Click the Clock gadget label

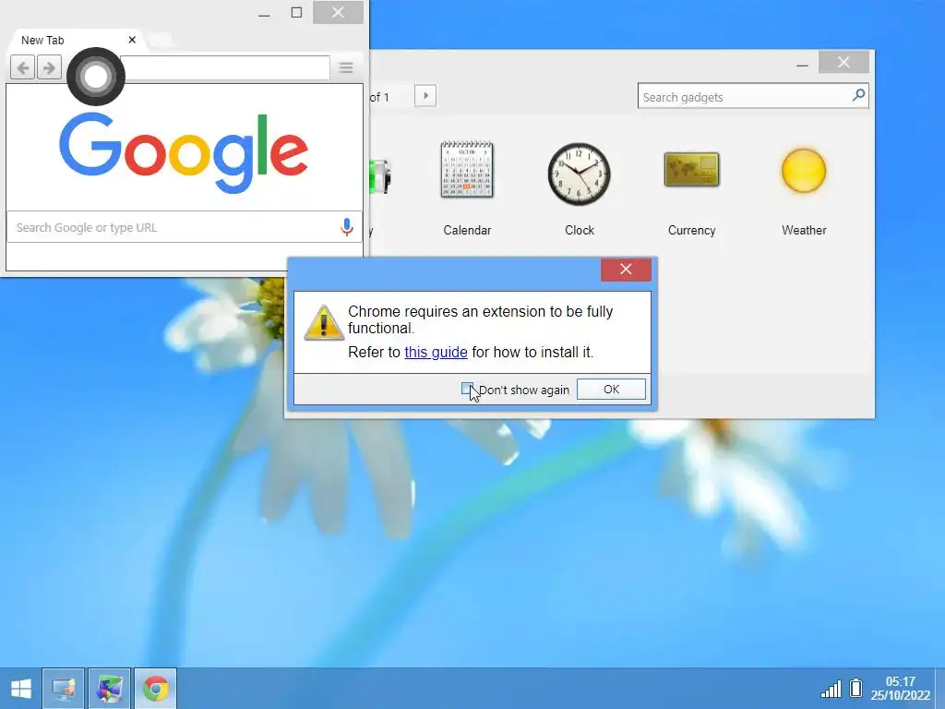click(580, 230)
